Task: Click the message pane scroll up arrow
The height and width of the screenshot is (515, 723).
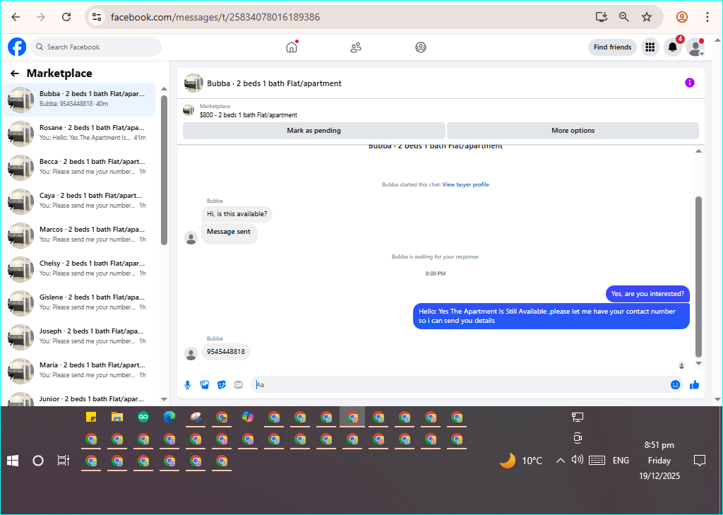Action: point(698,151)
